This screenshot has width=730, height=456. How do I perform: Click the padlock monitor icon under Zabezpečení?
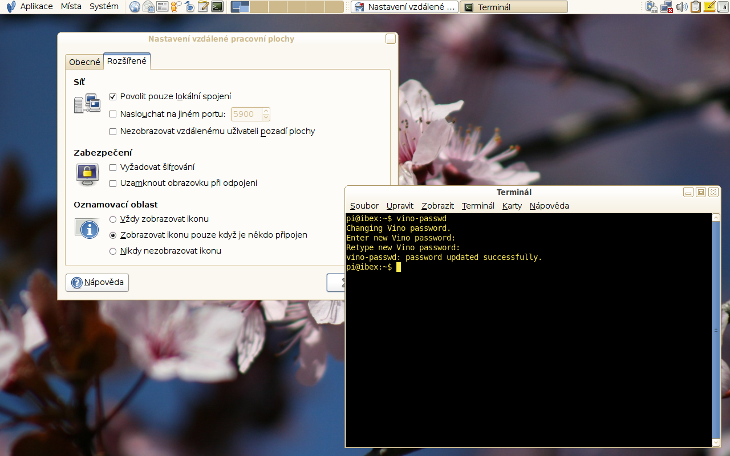[x=87, y=174]
